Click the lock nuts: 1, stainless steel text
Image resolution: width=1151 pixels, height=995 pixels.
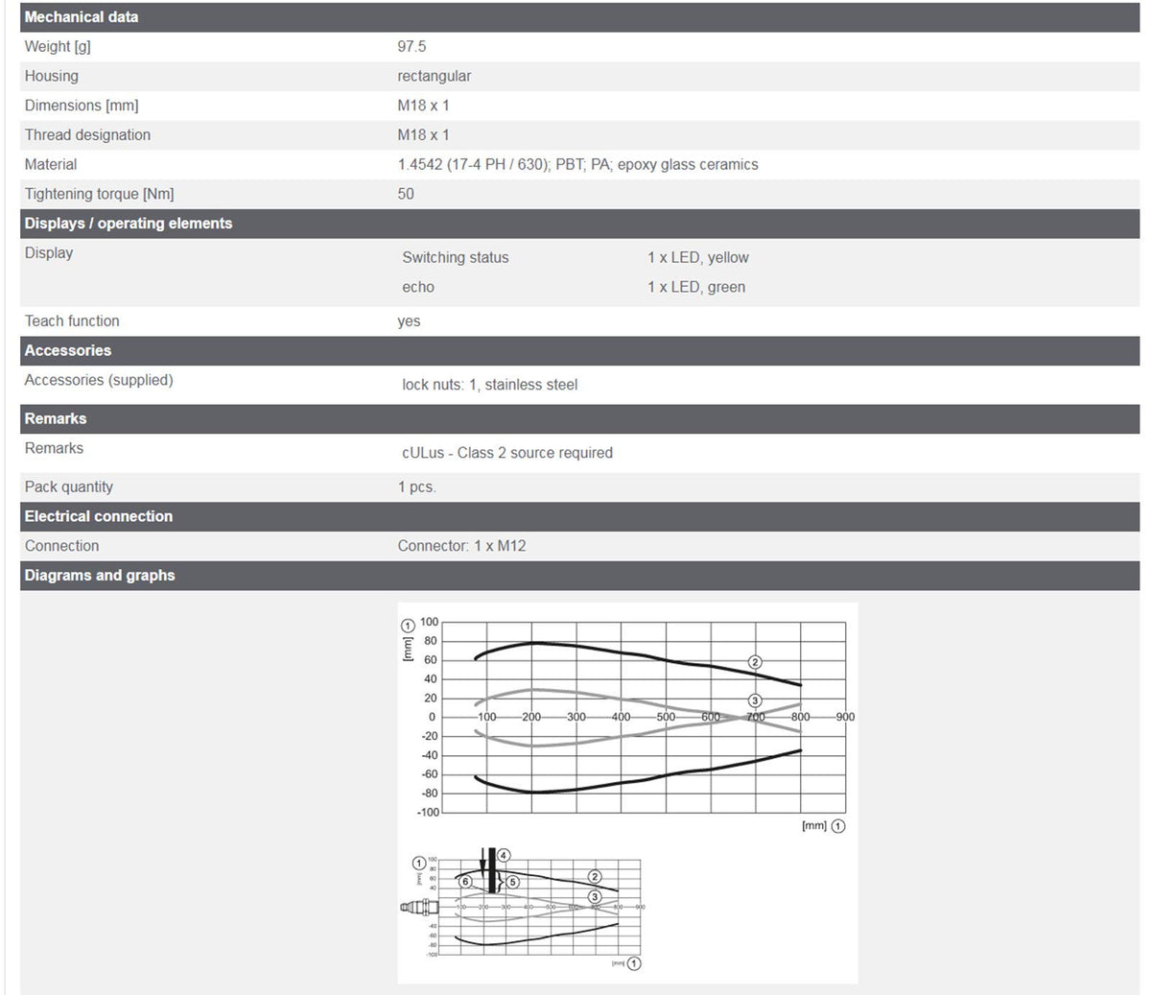coord(490,385)
